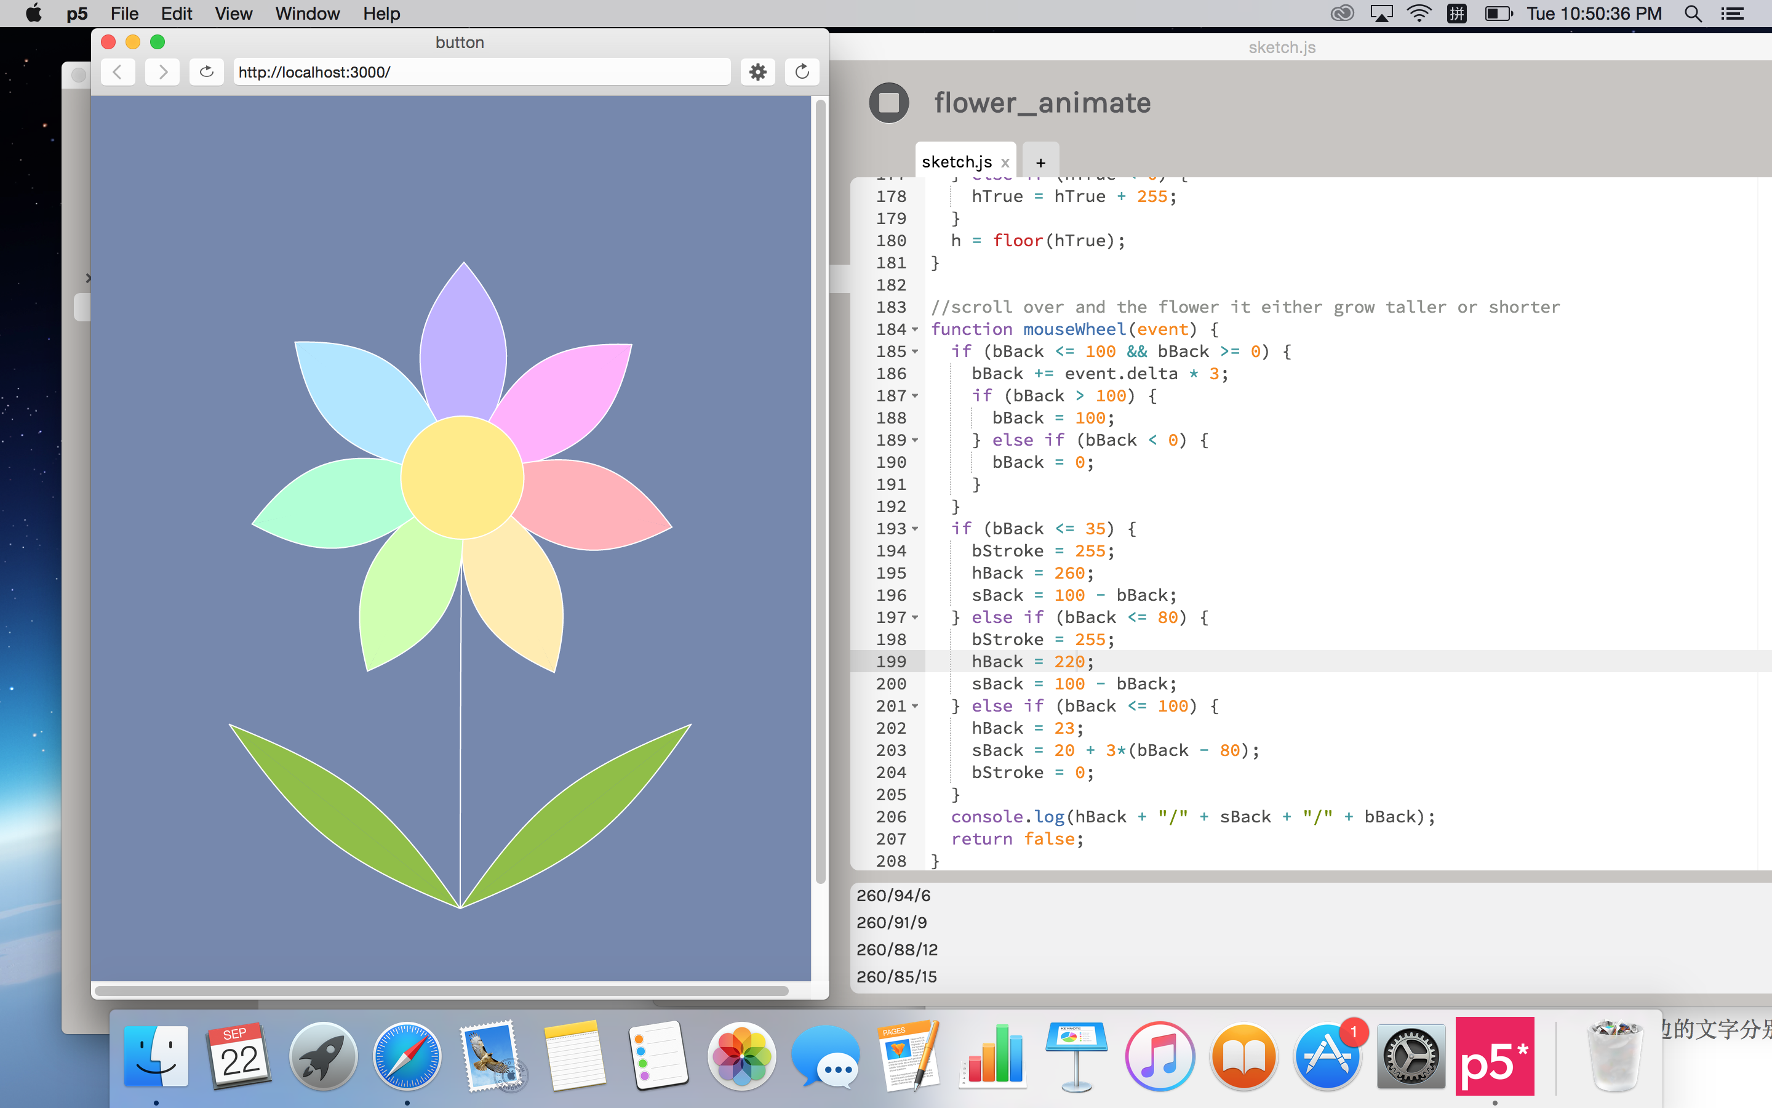Open the input method menu bar icon

[x=1457, y=13]
